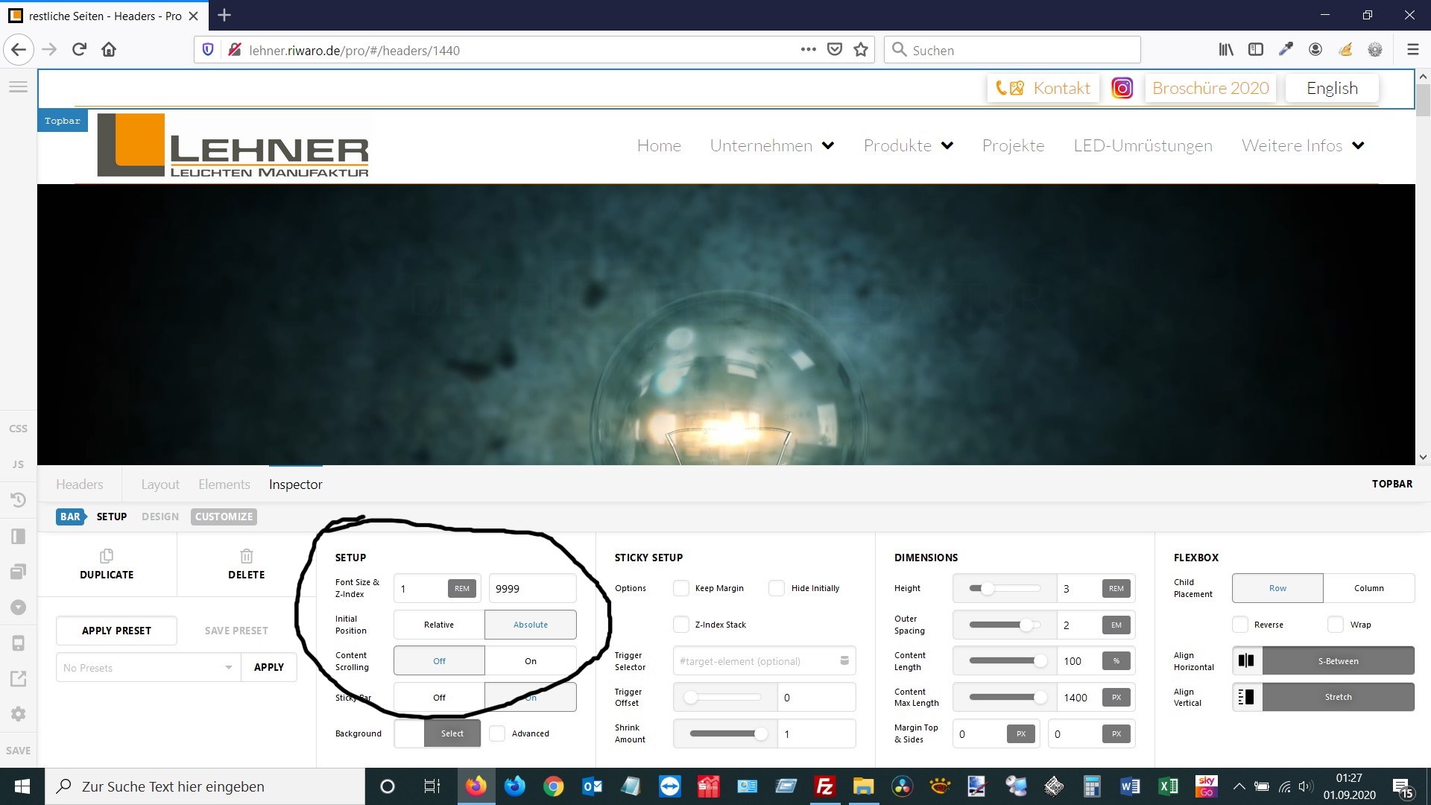The height and width of the screenshot is (805, 1431).
Task: Click the Save button in sidebar
Action: 18,751
